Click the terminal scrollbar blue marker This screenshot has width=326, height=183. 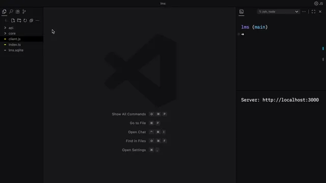(323, 49)
